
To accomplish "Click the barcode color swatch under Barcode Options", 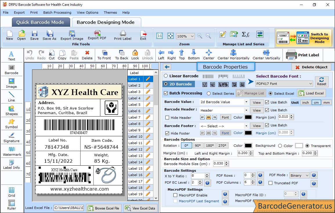I will point(248,146).
